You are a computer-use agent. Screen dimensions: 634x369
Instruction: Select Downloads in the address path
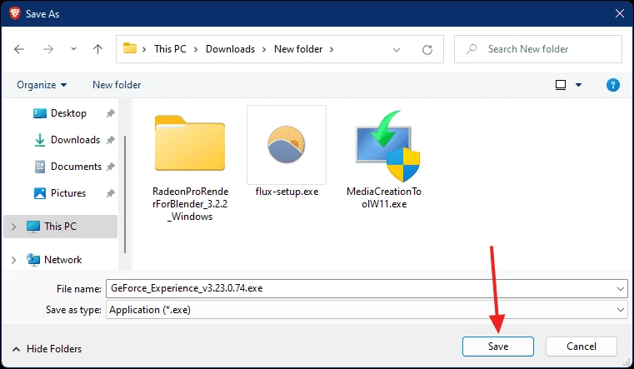point(230,49)
